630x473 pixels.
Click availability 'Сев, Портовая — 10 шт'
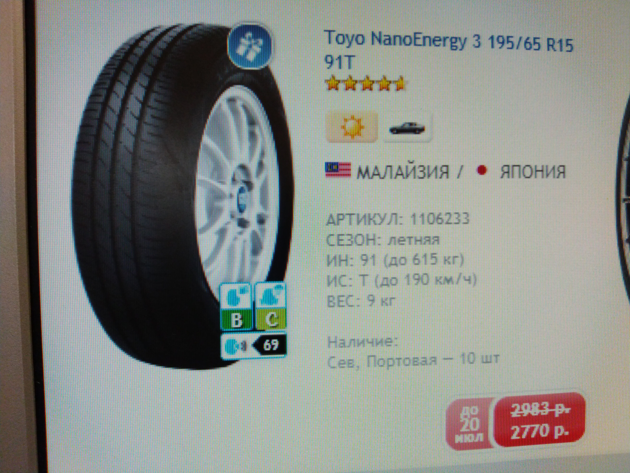pyautogui.click(x=413, y=361)
